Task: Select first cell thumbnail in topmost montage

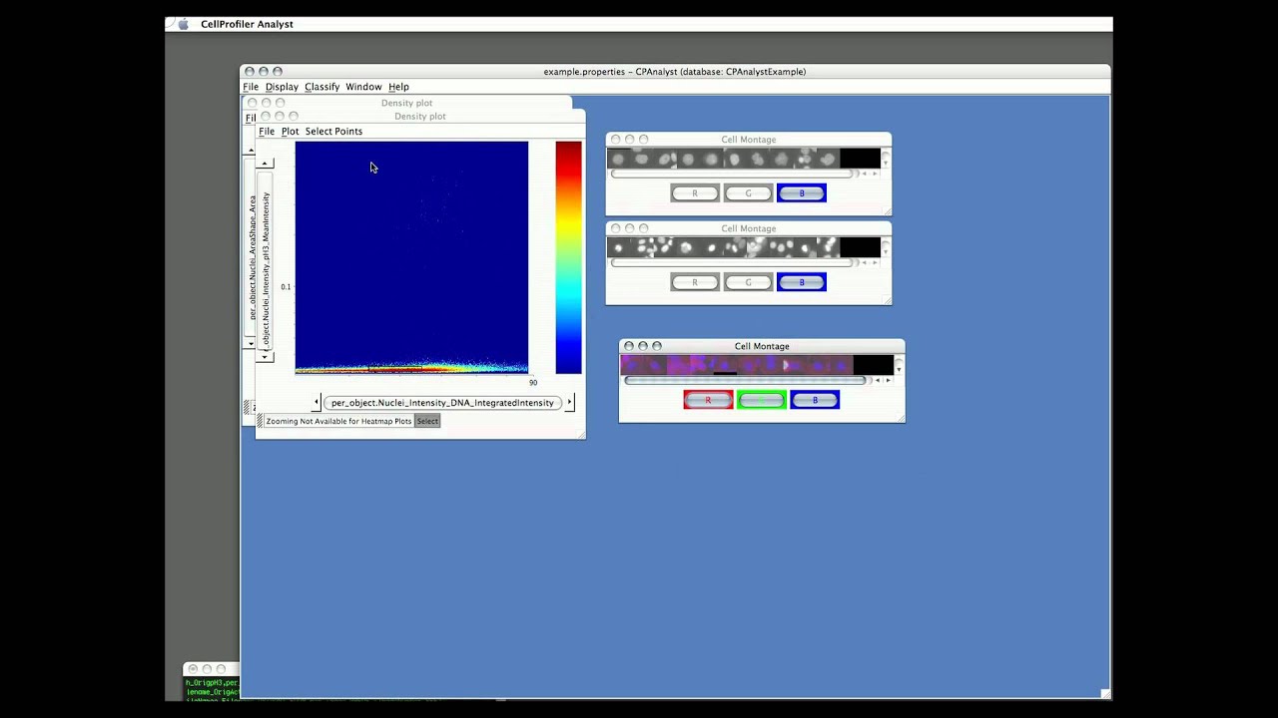Action: tap(617, 159)
